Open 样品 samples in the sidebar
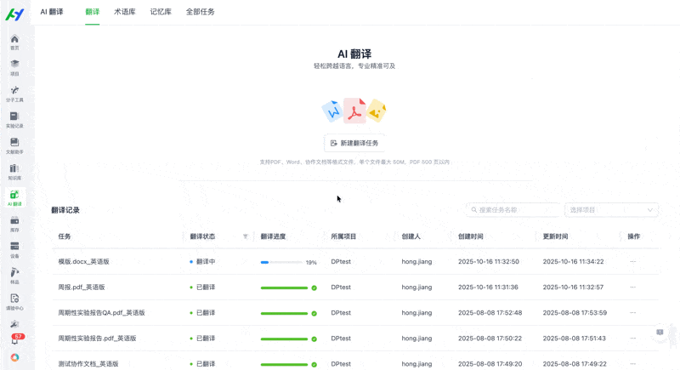The height and width of the screenshot is (370, 680). (14, 276)
